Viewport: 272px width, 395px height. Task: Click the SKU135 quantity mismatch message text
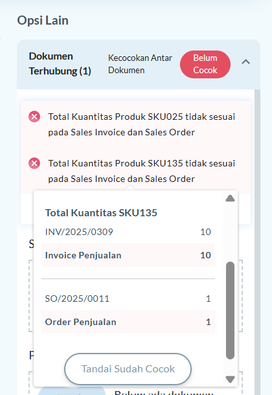tap(142, 171)
